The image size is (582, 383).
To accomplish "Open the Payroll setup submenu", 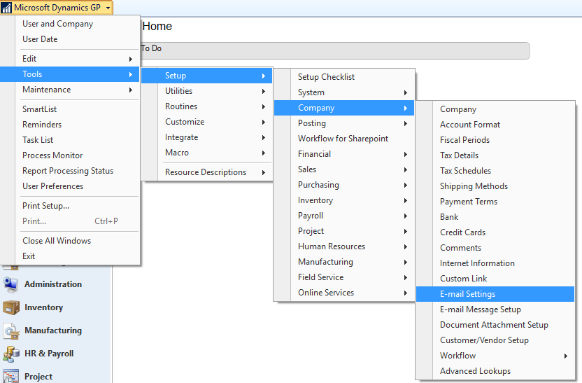I will pos(344,216).
